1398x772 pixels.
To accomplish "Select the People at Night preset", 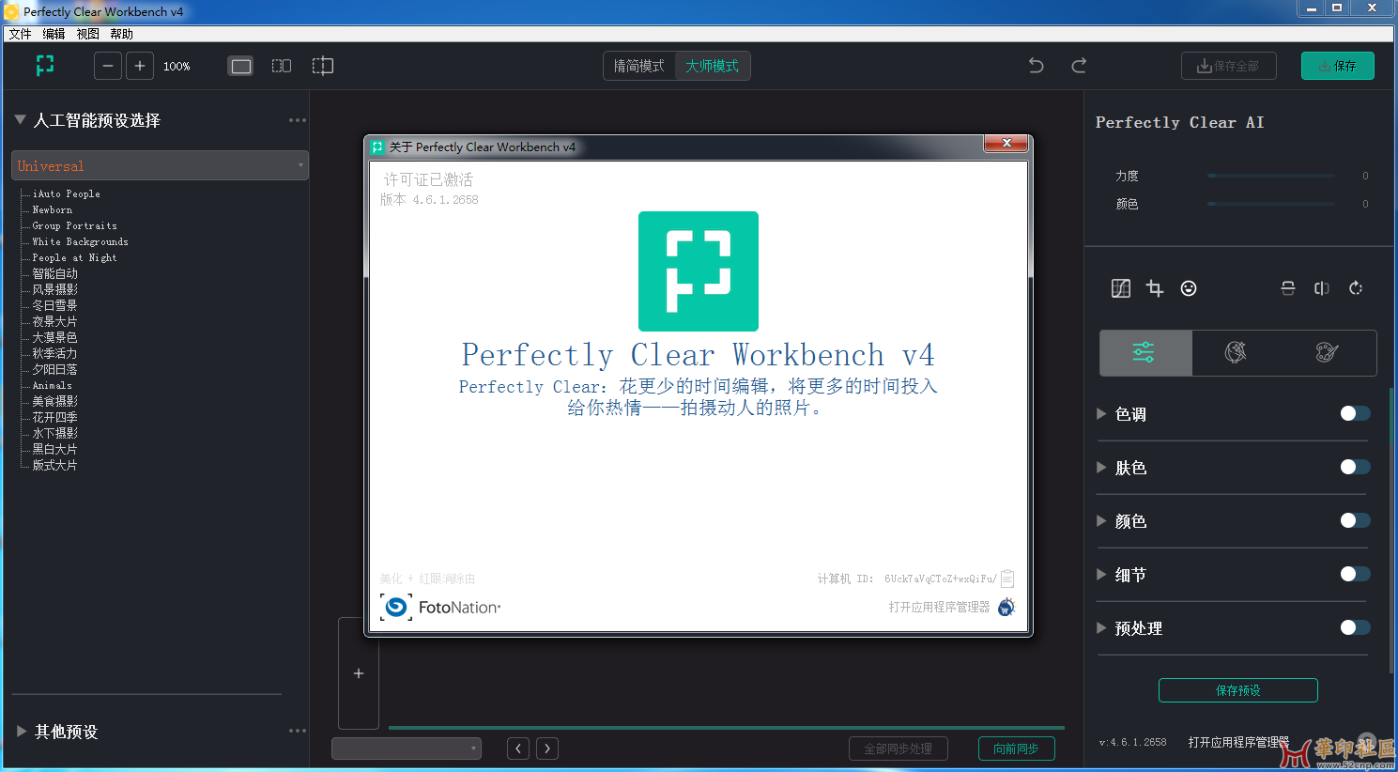I will coord(74,257).
